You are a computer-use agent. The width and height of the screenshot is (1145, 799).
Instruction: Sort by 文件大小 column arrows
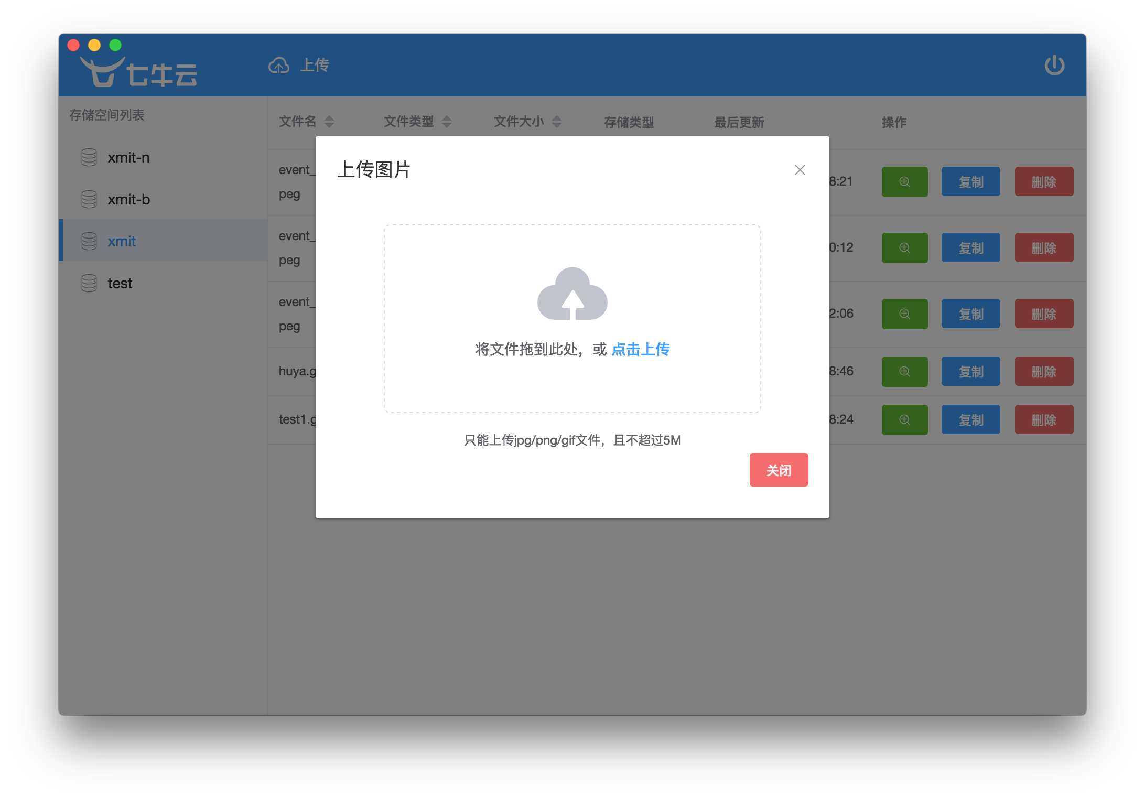pyautogui.click(x=557, y=122)
